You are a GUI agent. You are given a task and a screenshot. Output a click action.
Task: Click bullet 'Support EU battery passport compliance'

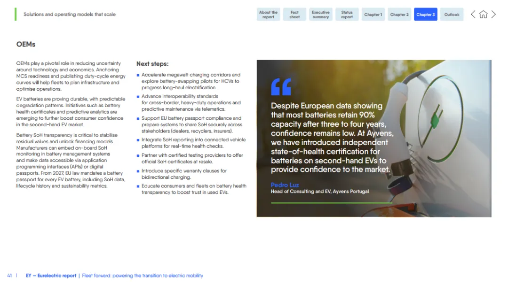(x=192, y=124)
